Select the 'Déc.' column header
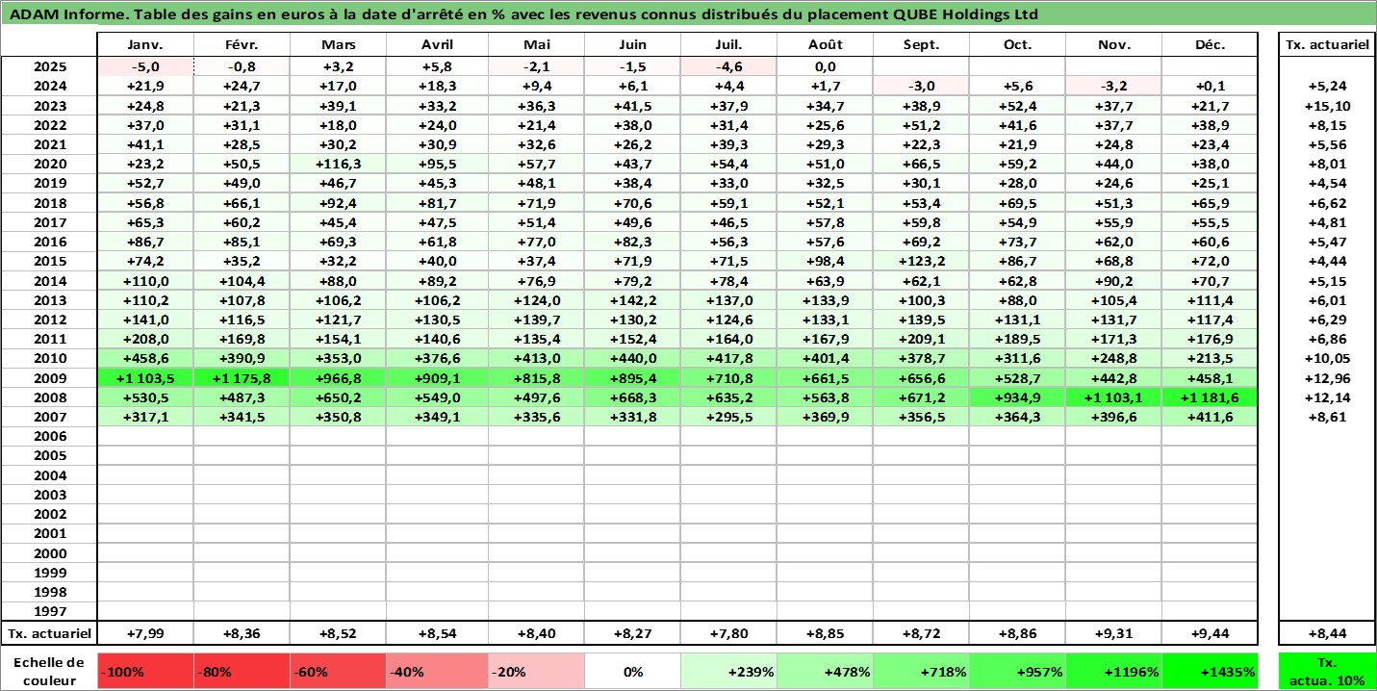This screenshot has height=691, width=1377. pos(1210,44)
